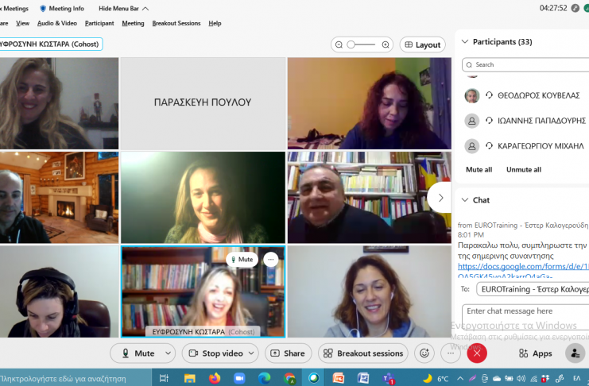Image resolution: width=589 pixels, height=386 pixels.
Task: Click the zoom-out magnifier icon
Action: (x=339, y=45)
